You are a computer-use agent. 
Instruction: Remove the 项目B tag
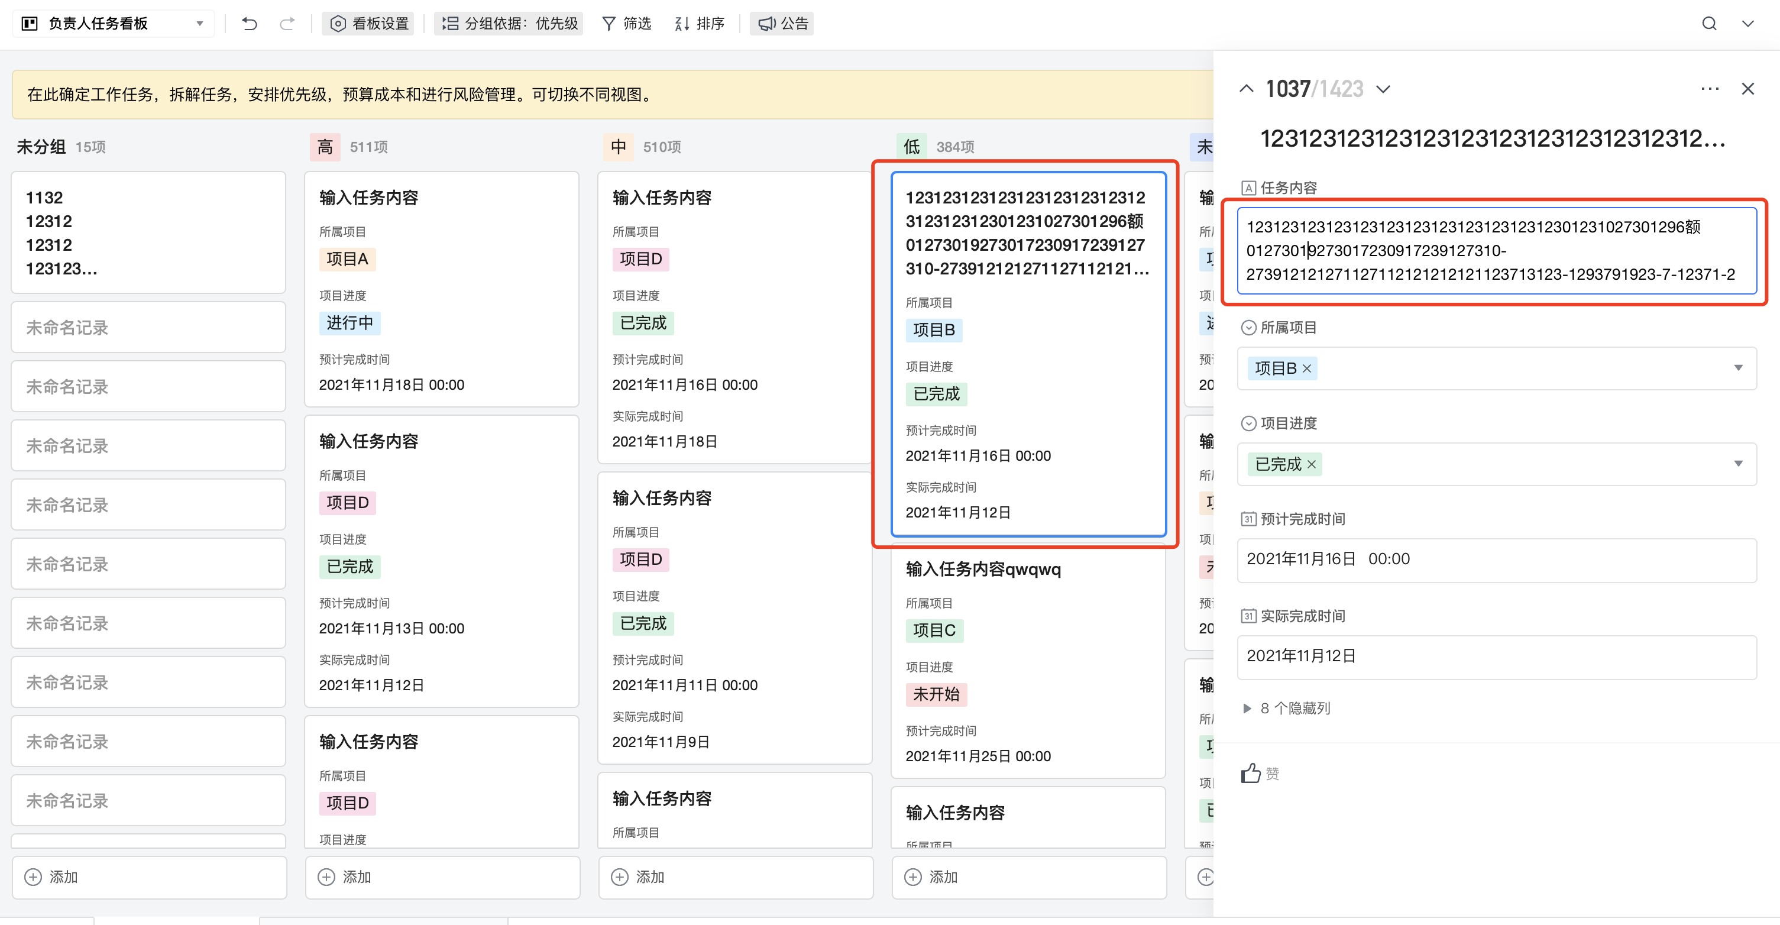(x=1307, y=368)
